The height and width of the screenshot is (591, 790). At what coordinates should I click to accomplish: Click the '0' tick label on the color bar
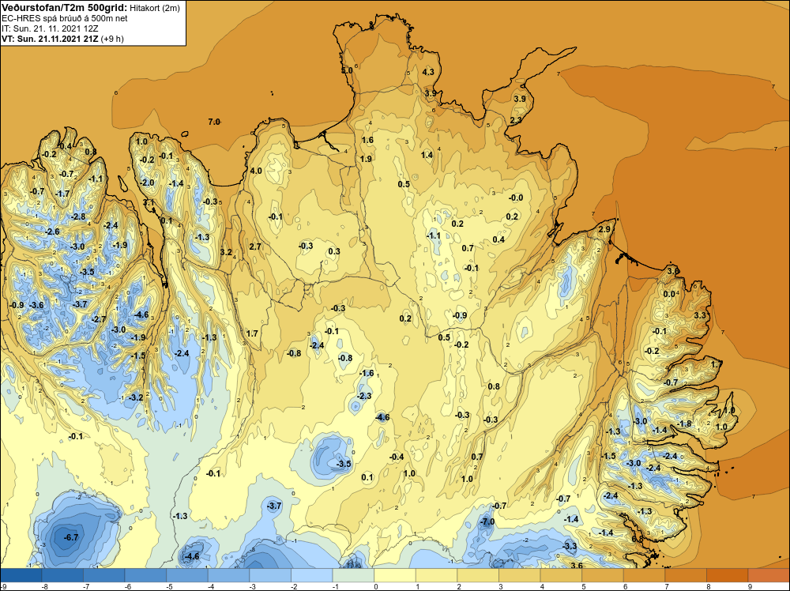click(376, 586)
